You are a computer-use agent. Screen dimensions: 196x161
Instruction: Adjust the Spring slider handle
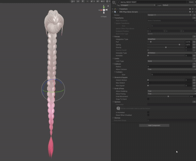[x=179, y=45]
